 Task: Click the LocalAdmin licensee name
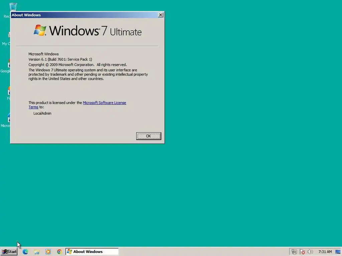coord(42,113)
